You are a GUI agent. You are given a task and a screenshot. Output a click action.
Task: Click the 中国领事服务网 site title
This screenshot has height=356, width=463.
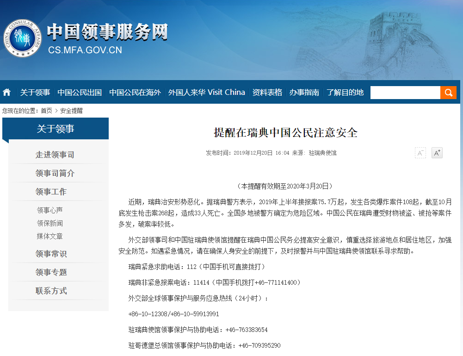click(107, 32)
